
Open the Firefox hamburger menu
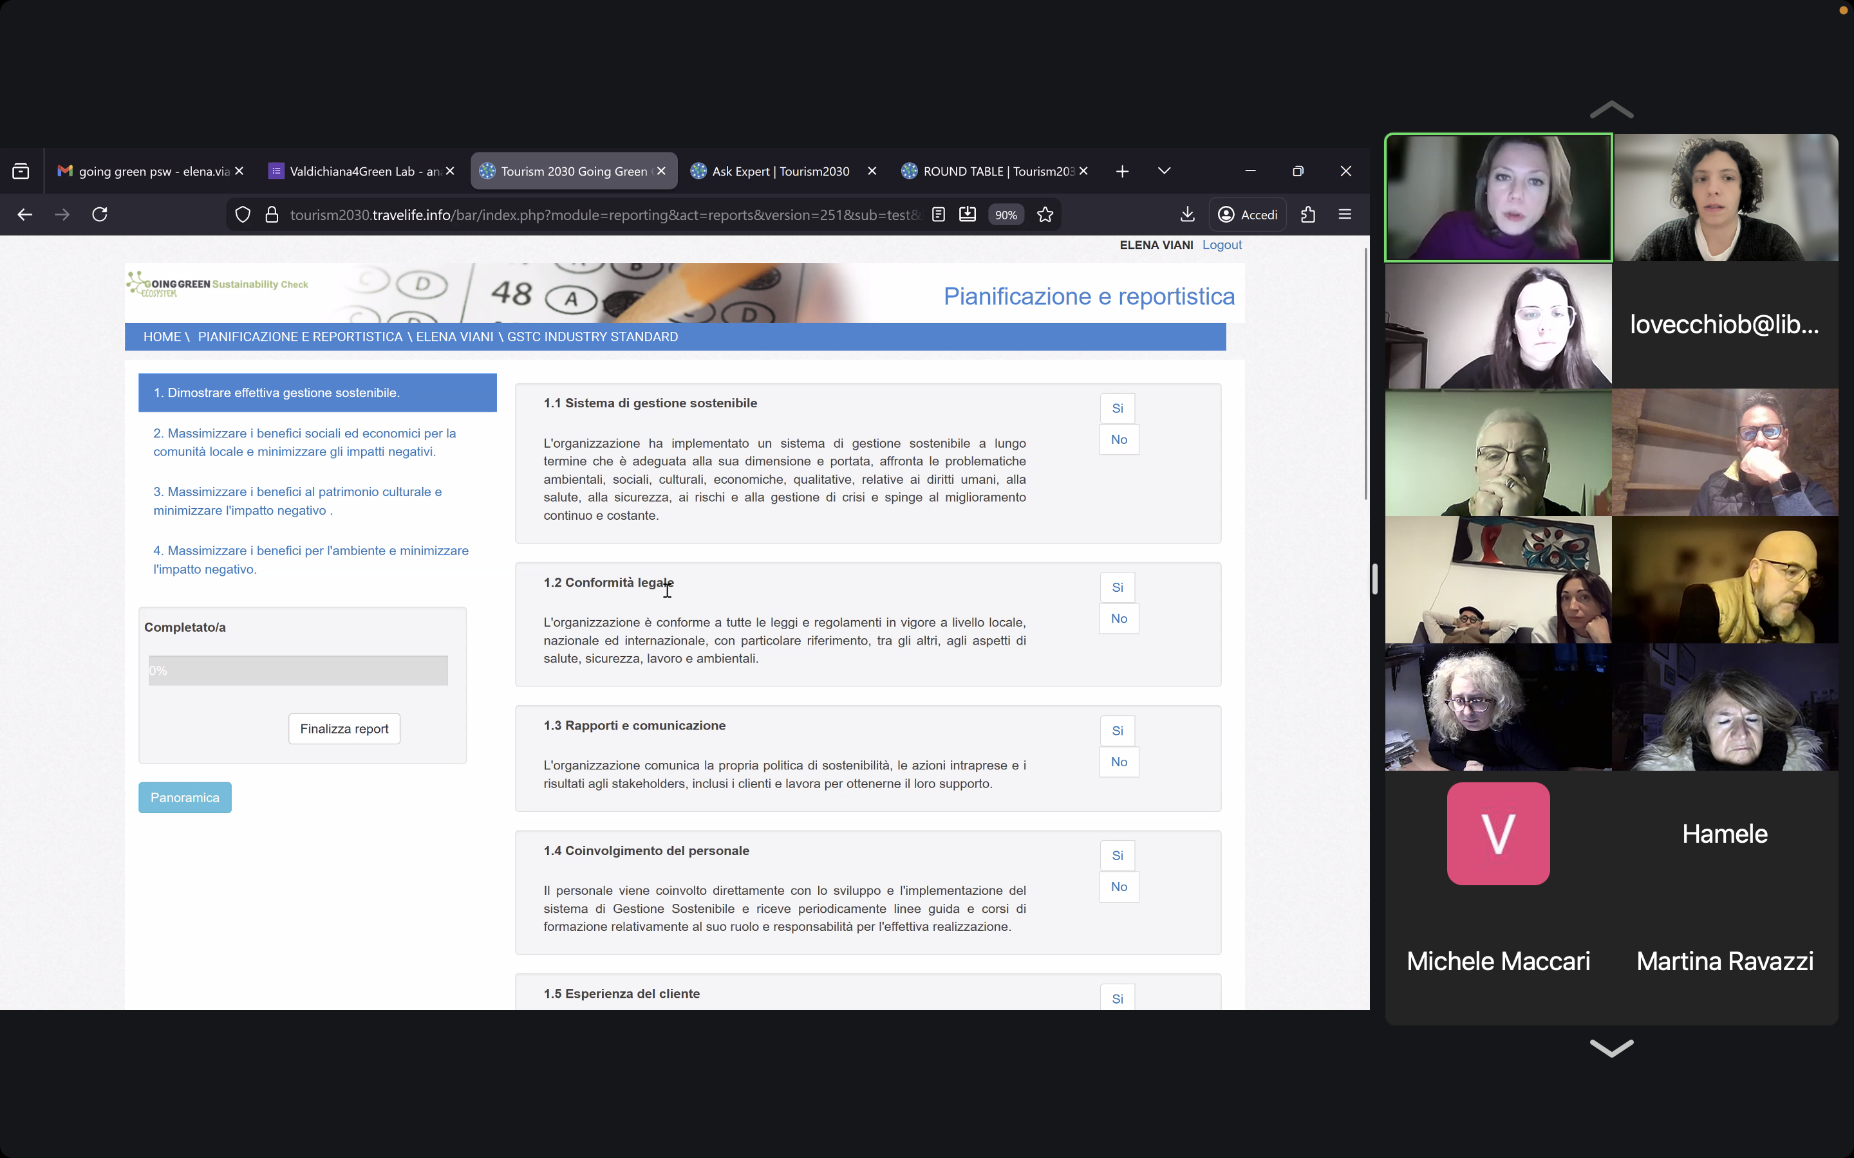1345,214
